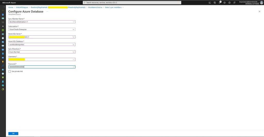Open the notifications bell
264x137 pixels.
coord(220,3)
